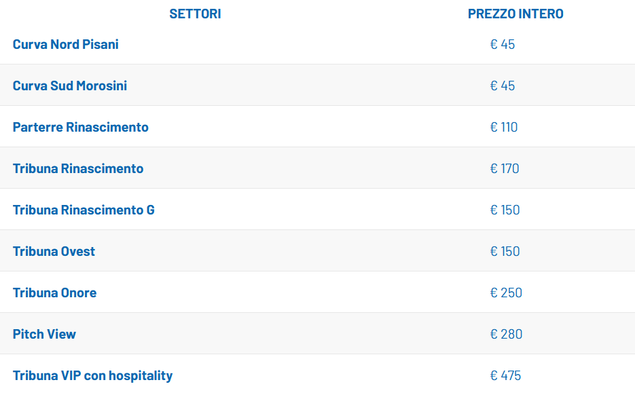Click the PREZZO INTERO column header
Viewport: 635px width, 395px height.
tap(515, 14)
